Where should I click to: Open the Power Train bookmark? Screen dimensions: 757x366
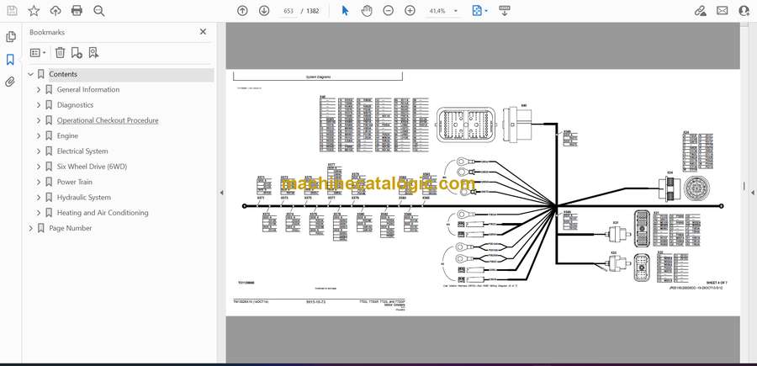tap(74, 182)
